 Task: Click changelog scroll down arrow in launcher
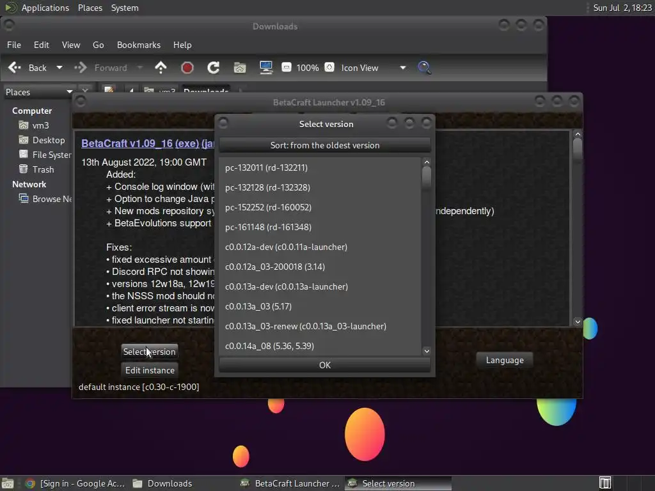pos(578,322)
